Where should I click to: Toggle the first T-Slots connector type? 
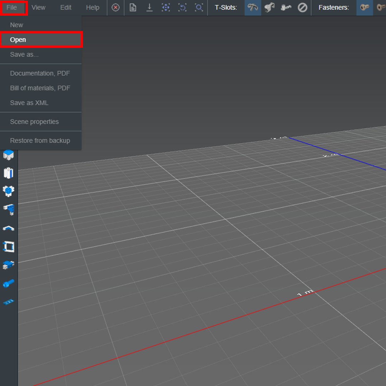click(253, 8)
